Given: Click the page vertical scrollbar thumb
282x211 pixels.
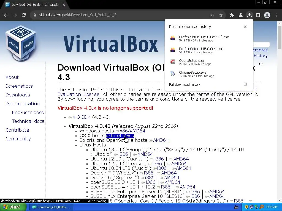Looking at the screenshot, I should (280, 37).
